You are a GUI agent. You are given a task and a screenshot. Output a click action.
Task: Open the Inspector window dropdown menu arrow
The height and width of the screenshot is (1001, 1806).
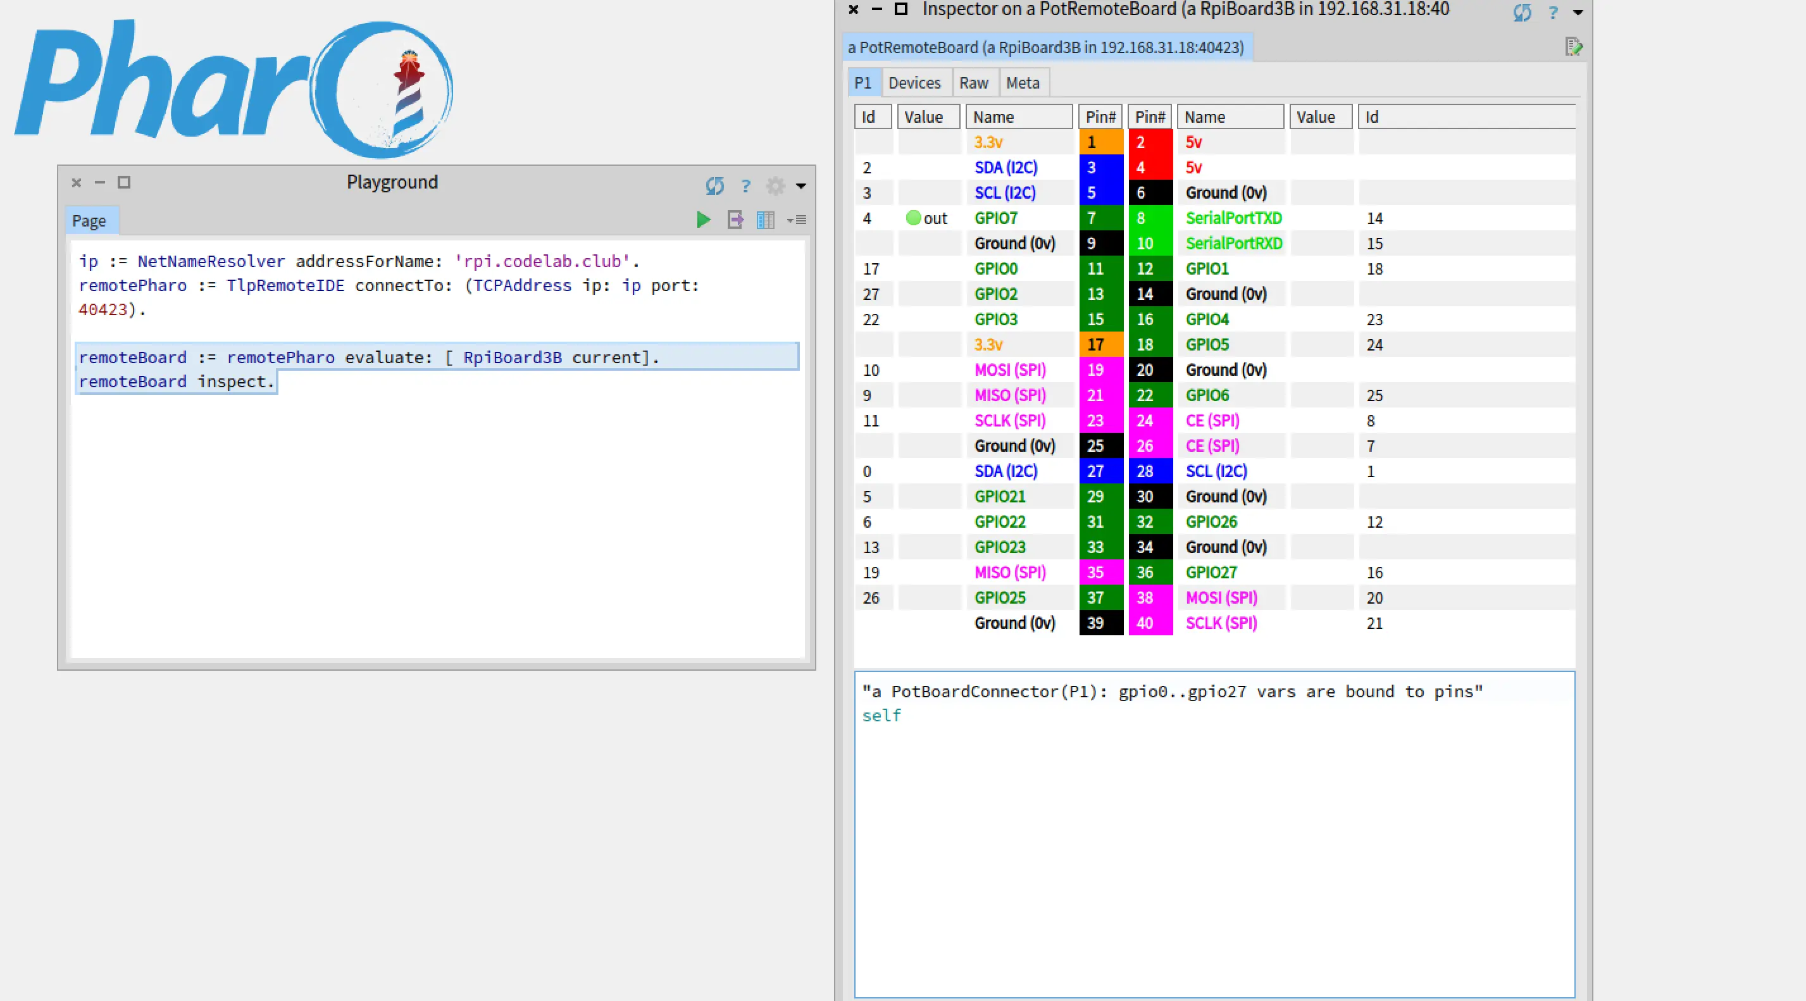[x=1578, y=13]
